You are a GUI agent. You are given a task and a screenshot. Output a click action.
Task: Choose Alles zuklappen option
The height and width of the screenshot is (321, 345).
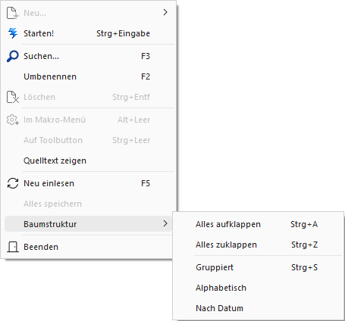(x=259, y=245)
